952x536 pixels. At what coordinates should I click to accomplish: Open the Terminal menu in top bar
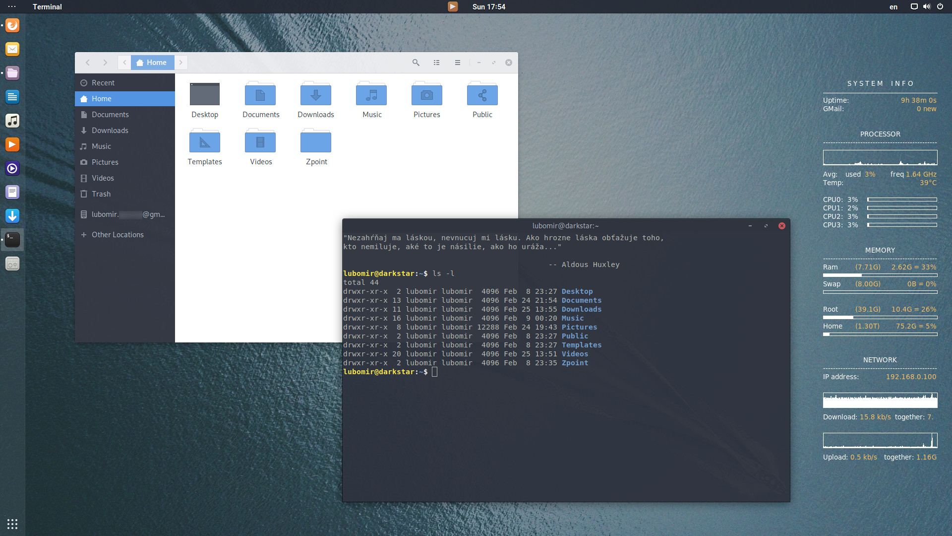coord(47,7)
